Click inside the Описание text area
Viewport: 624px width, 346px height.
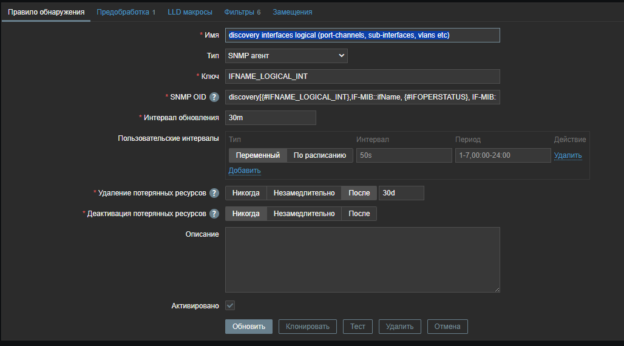coord(362,260)
